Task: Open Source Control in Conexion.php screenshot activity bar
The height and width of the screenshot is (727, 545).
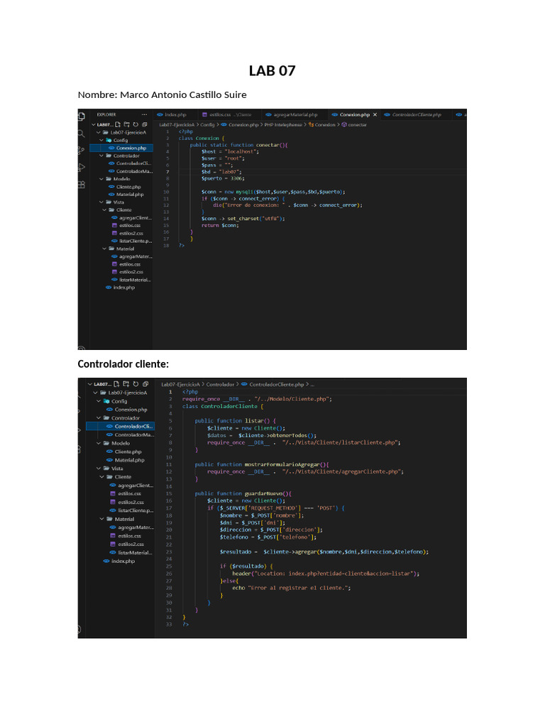Action: 81,151
